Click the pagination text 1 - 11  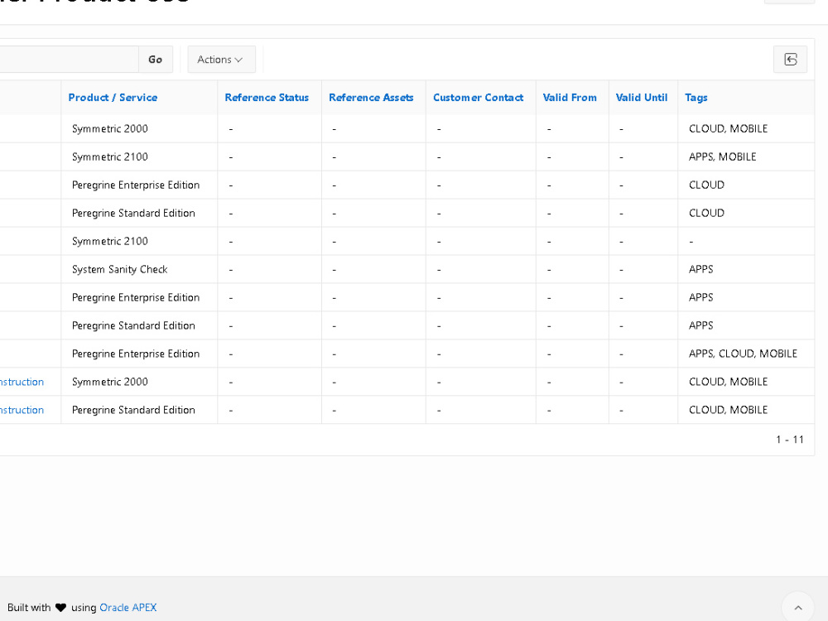coord(789,440)
